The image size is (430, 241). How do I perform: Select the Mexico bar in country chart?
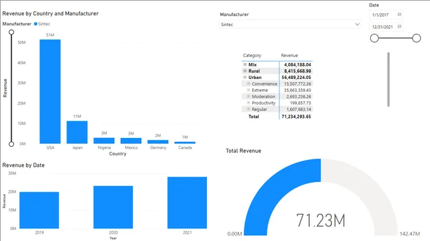(x=131, y=141)
